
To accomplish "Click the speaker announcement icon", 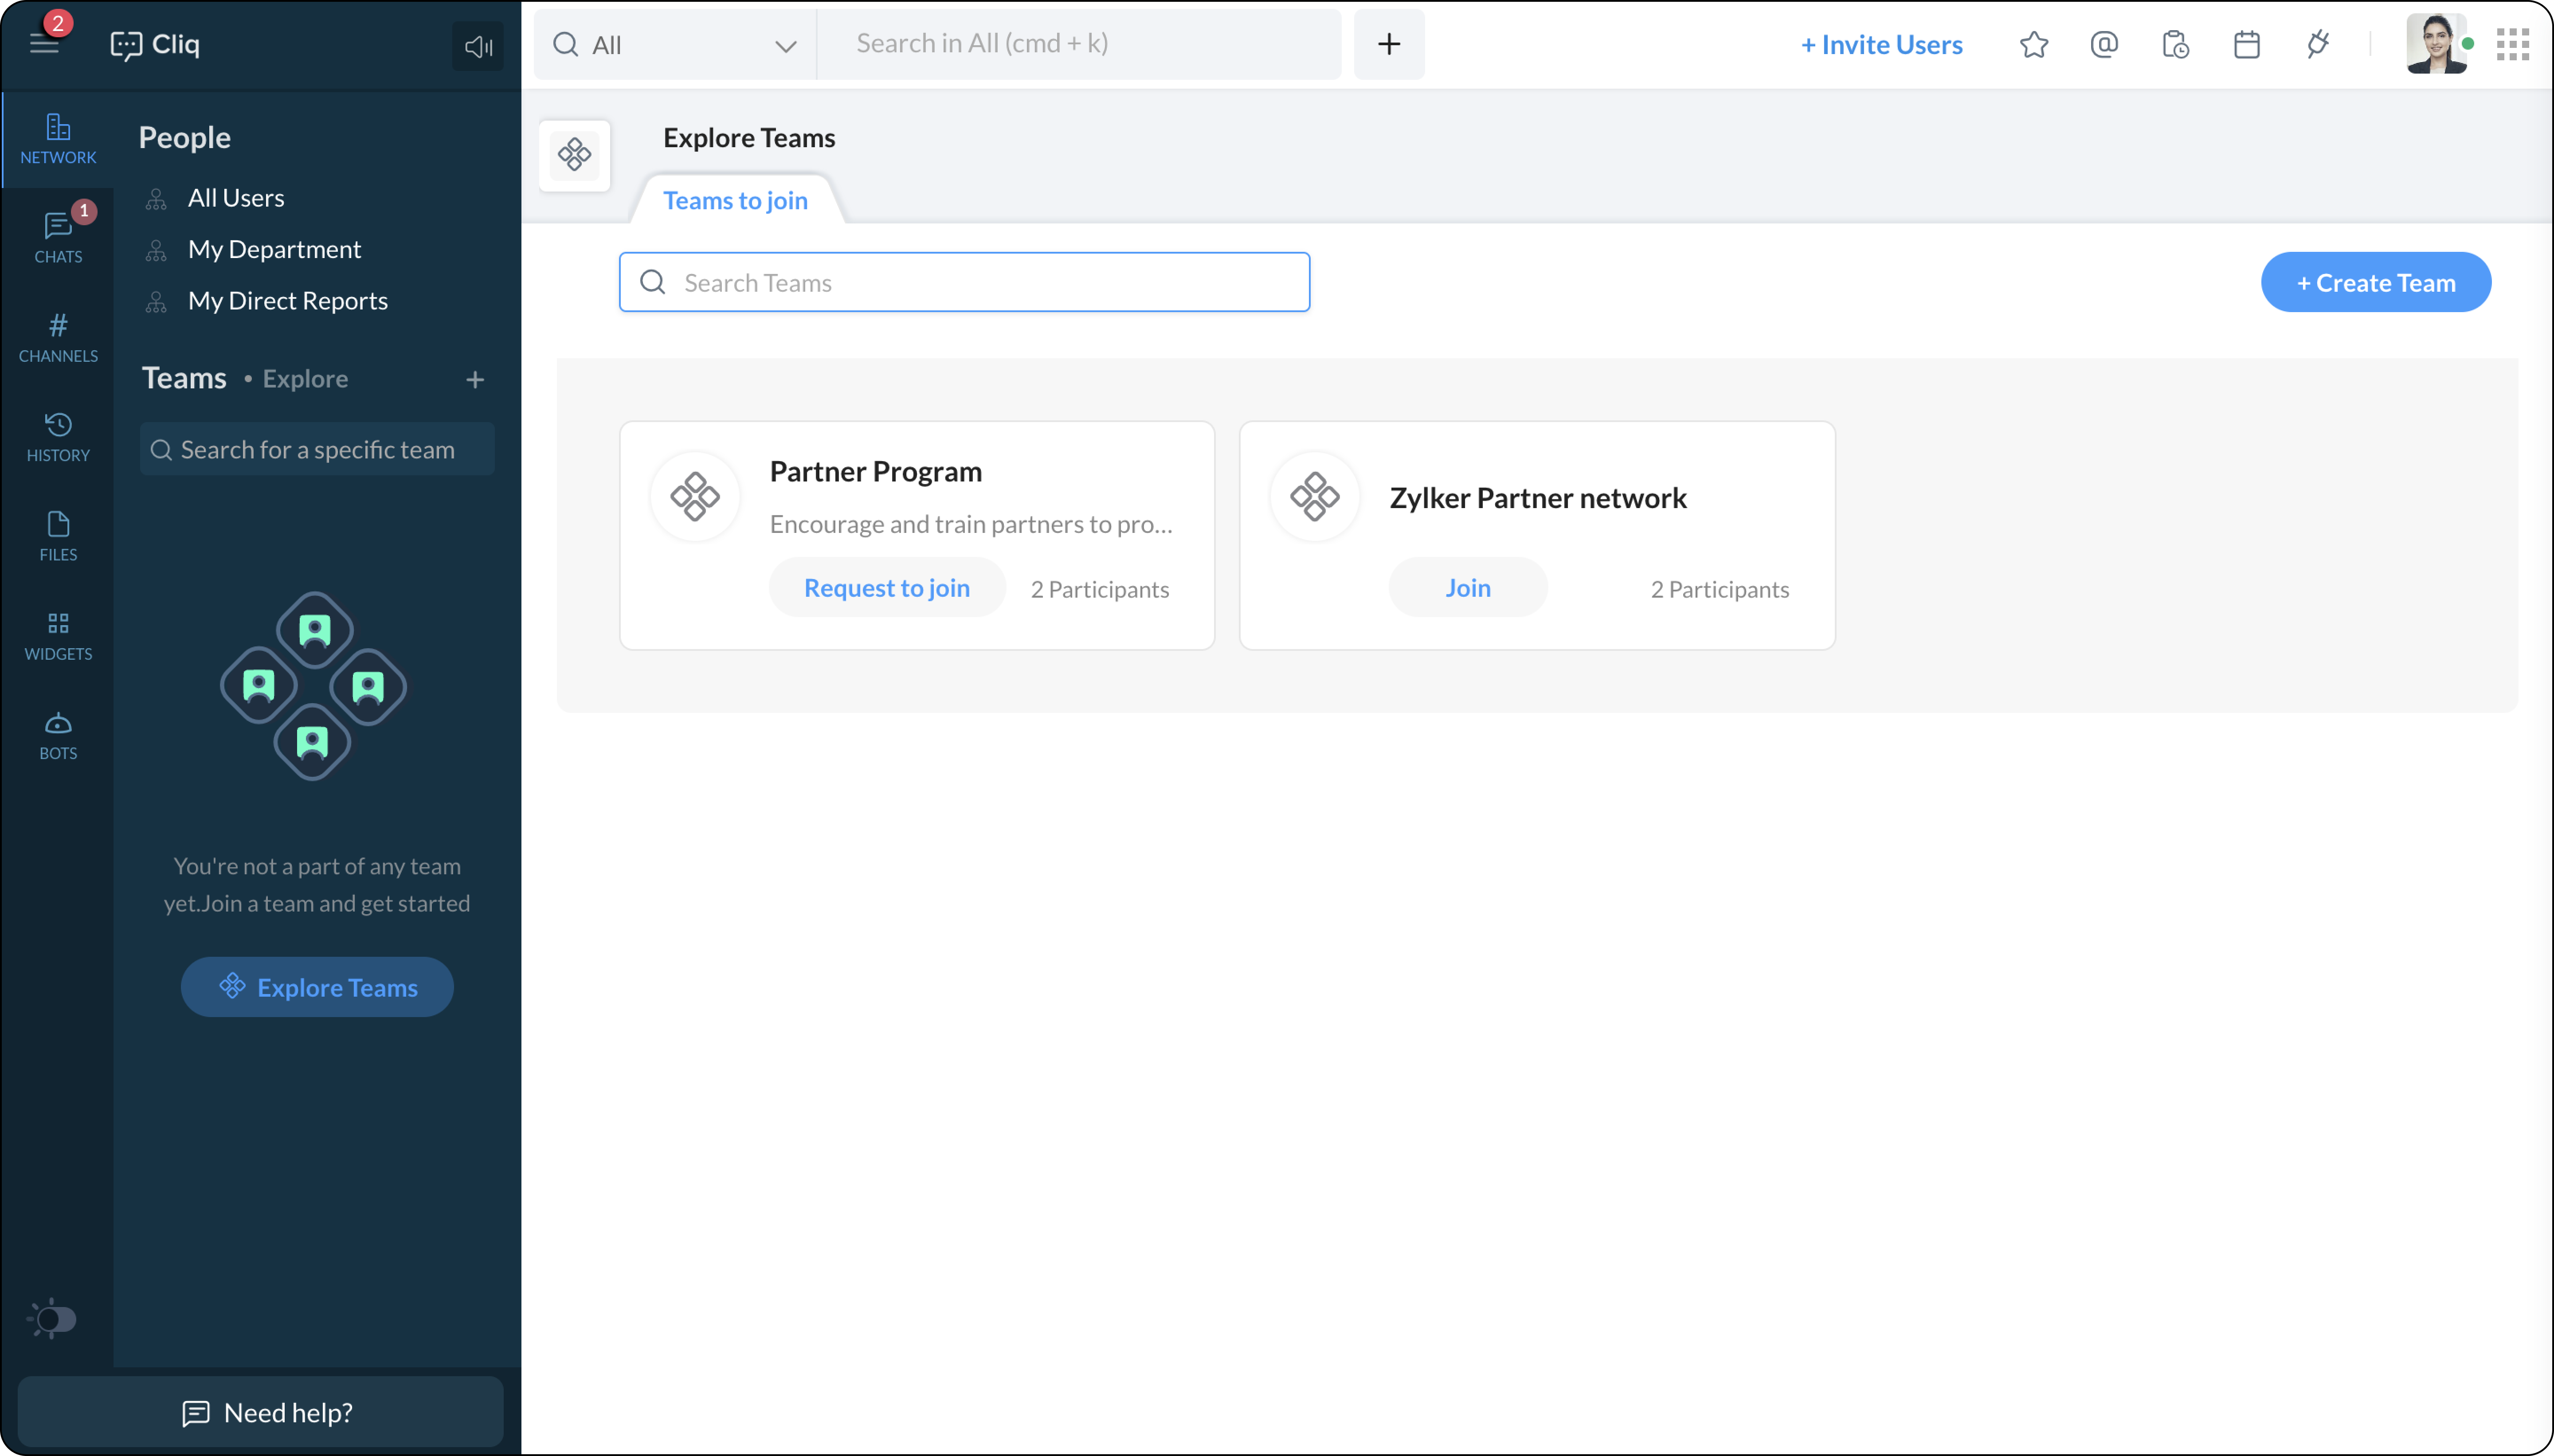I will [478, 46].
